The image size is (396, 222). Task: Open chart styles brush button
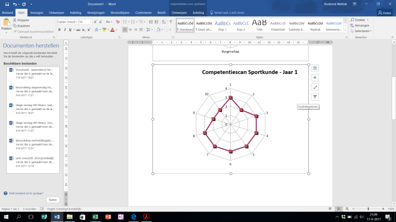coord(315,87)
